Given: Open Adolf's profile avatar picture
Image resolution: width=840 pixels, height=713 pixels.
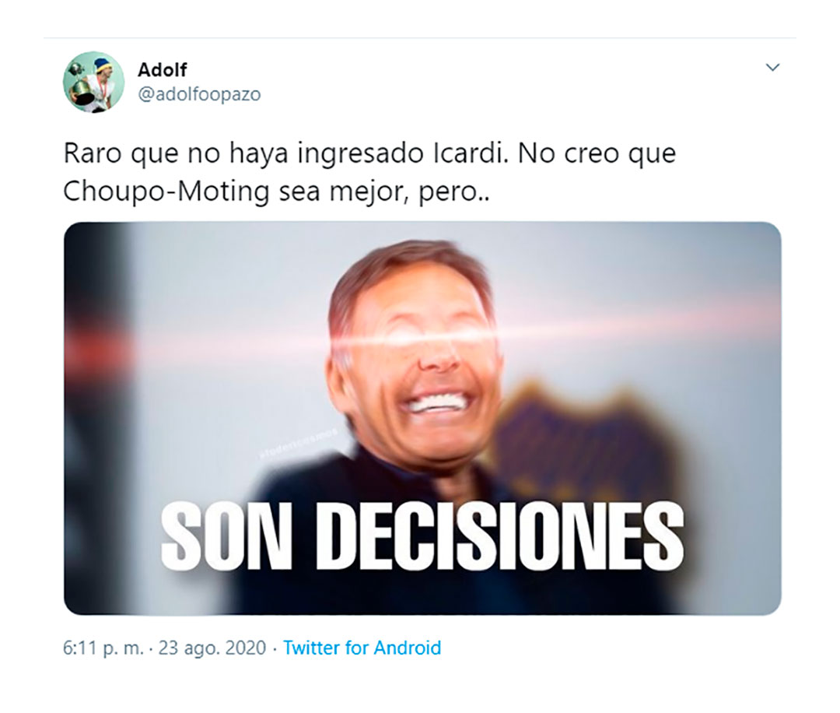Looking at the screenshot, I should 94,82.
